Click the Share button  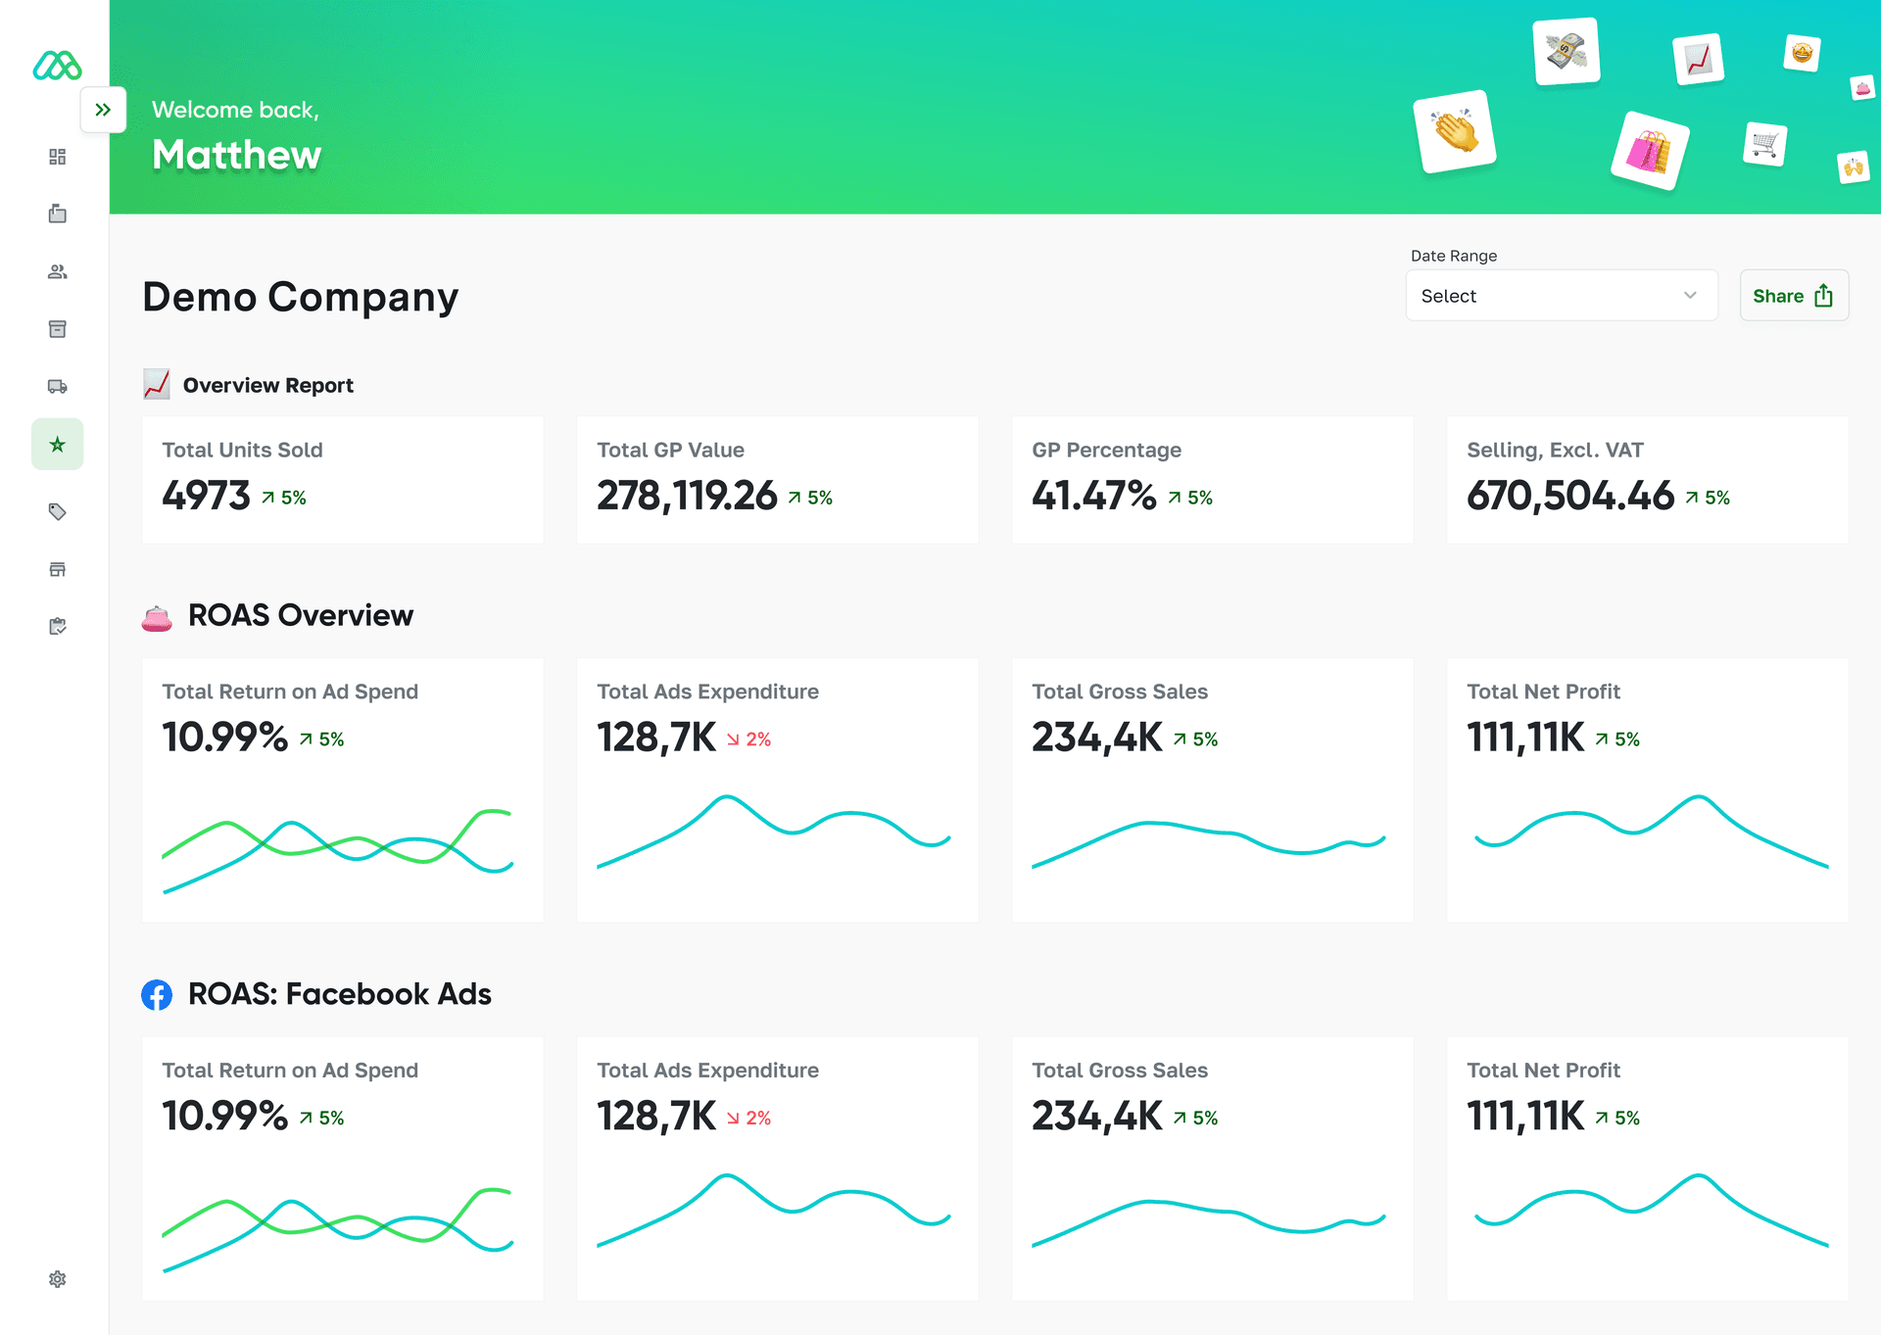click(1793, 296)
